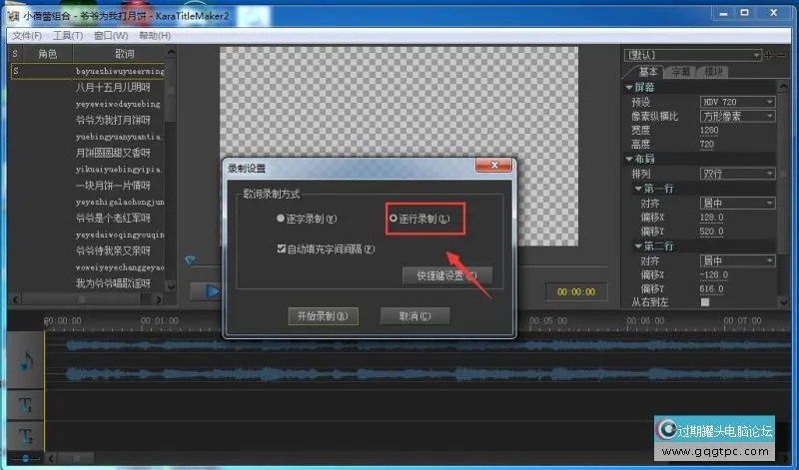The height and width of the screenshot is (470, 799).
Task: Edit 第一行 偏移Y 520.0 value
Action: 712,232
